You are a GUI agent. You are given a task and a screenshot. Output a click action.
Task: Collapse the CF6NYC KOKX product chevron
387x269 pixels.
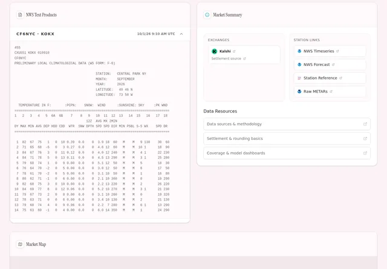(x=181, y=34)
